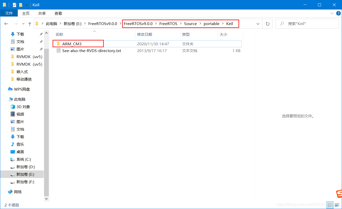
Task: Click the Back navigation arrow
Action: click(x=6, y=24)
